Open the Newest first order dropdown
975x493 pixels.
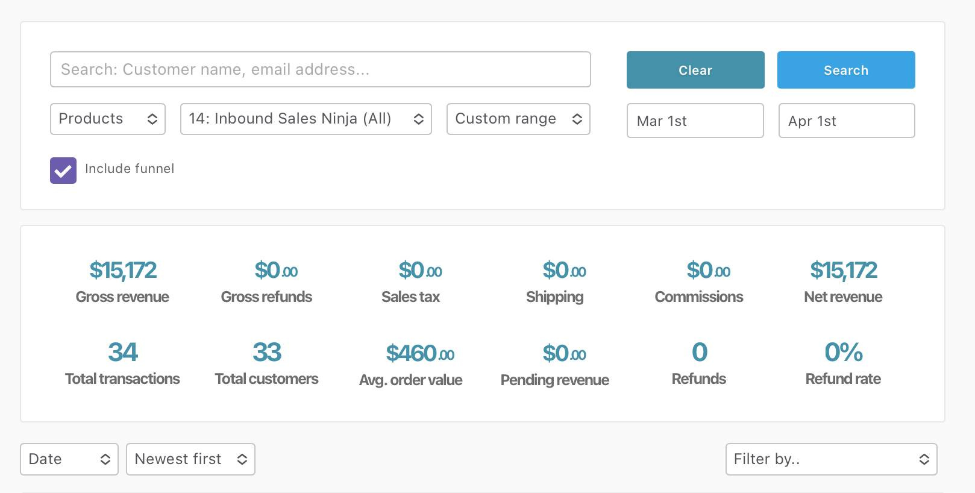click(x=190, y=459)
